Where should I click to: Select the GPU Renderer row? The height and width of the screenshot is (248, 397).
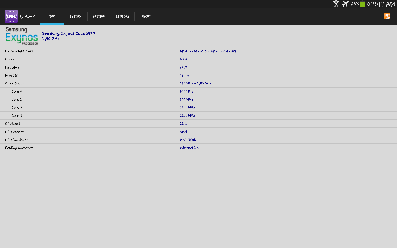(x=198, y=139)
